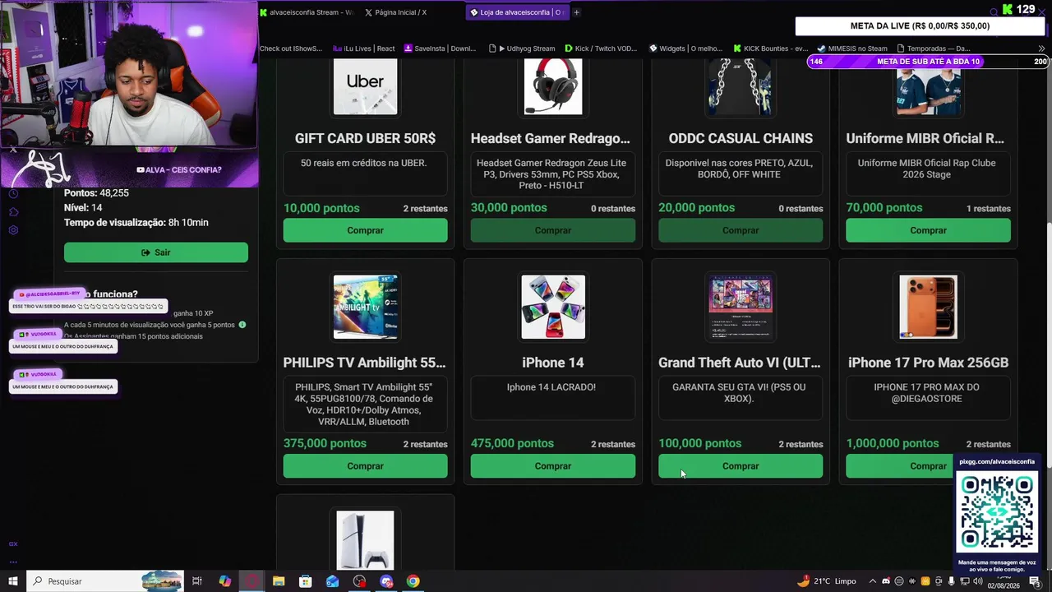Click the pixgg QR code overlay

(x=997, y=511)
